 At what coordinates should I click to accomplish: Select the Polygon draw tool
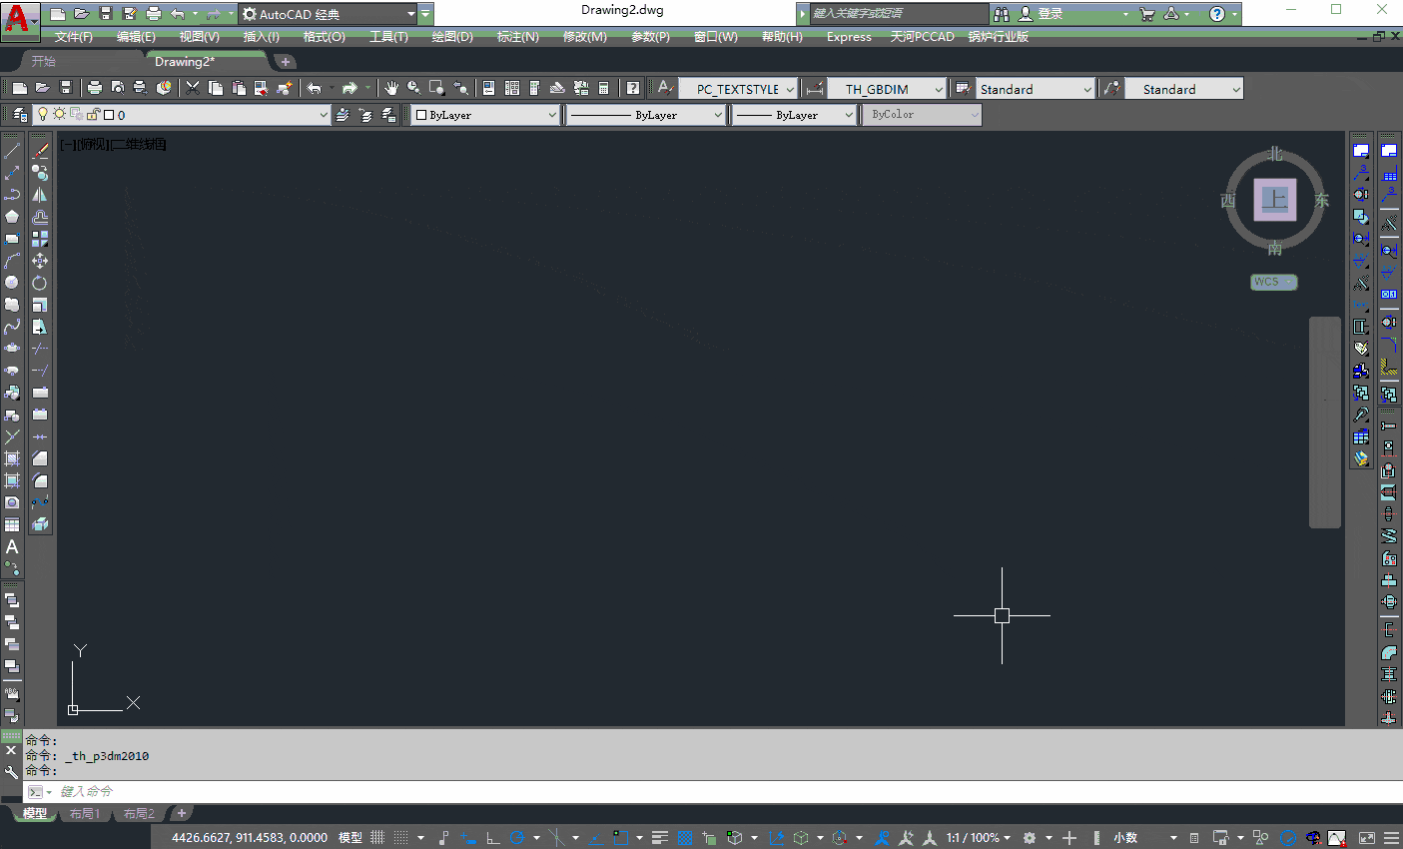coord(12,217)
